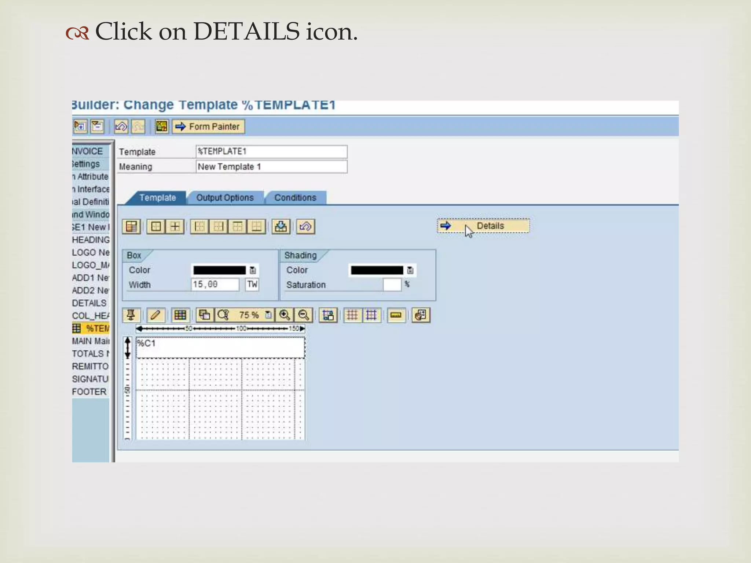This screenshot has width=751, height=563.
Task: Click the zoom in magnifier icon
Action: click(x=285, y=315)
